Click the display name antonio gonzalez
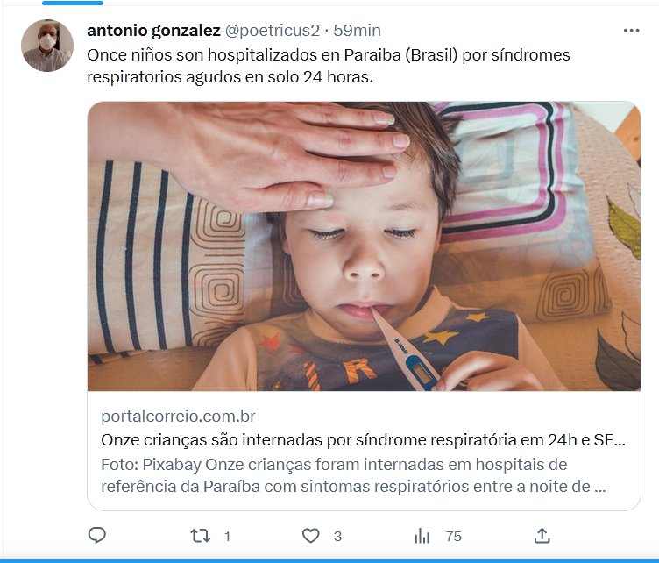Viewport: 659px width, 563px height. [154, 31]
